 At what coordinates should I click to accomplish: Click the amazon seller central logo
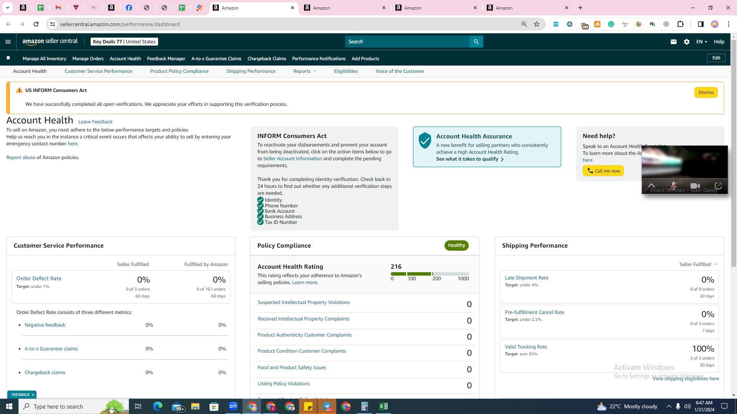point(50,41)
